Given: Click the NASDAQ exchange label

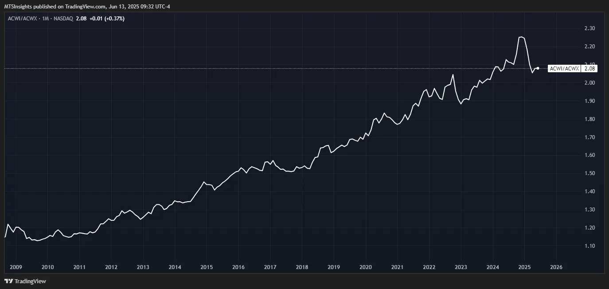Looking at the screenshot, I should coord(62,19).
